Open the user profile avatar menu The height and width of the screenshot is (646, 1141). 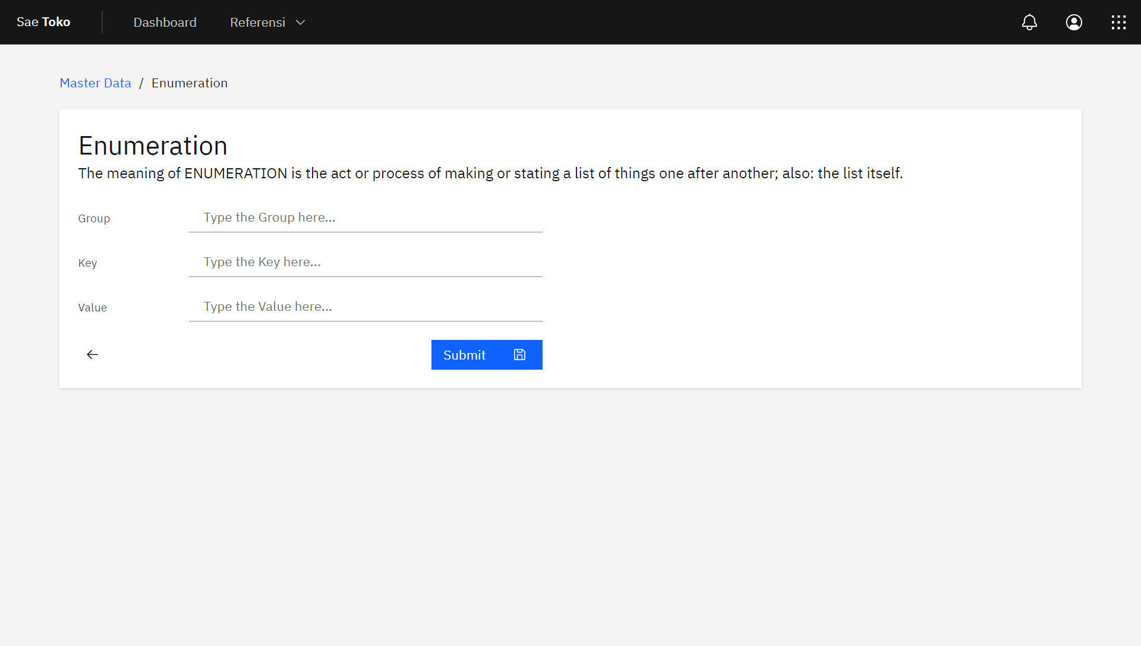[x=1074, y=23]
